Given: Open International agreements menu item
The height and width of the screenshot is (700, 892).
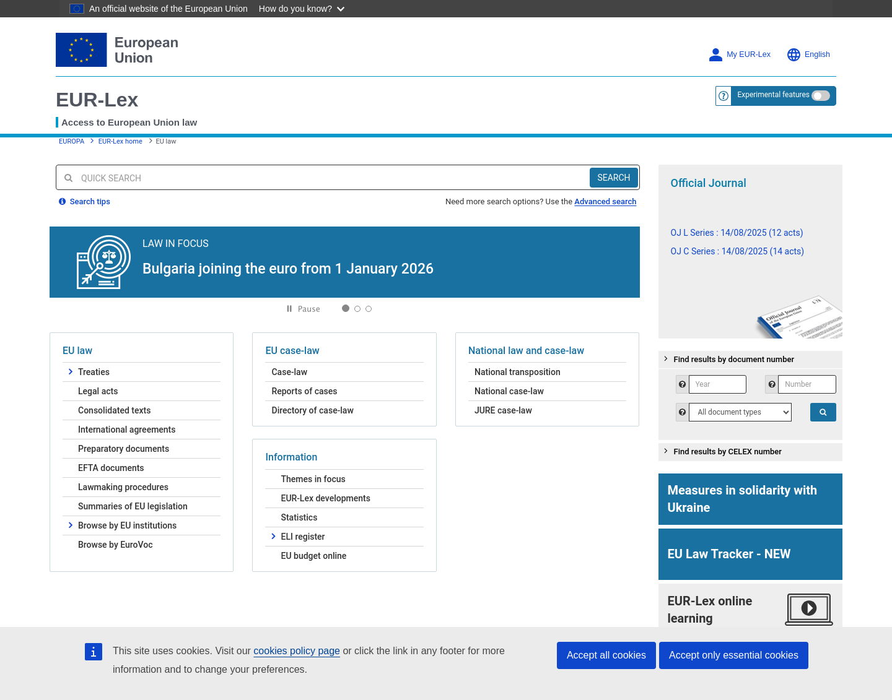Looking at the screenshot, I should [127, 430].
